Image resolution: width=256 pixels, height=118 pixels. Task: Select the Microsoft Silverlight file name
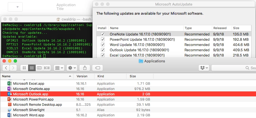[x=29, y=110]
